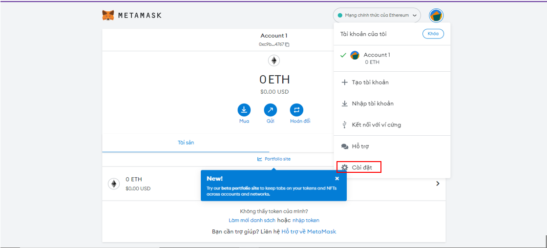Select Account 1 in the account list
The width and height of the screenshot is (547, 248).
(392, 58)
